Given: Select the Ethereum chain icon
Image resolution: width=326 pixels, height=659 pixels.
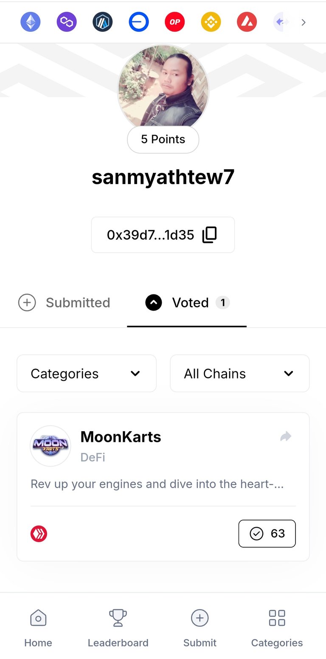Looking at the screenshot, I should pos(31,22).
